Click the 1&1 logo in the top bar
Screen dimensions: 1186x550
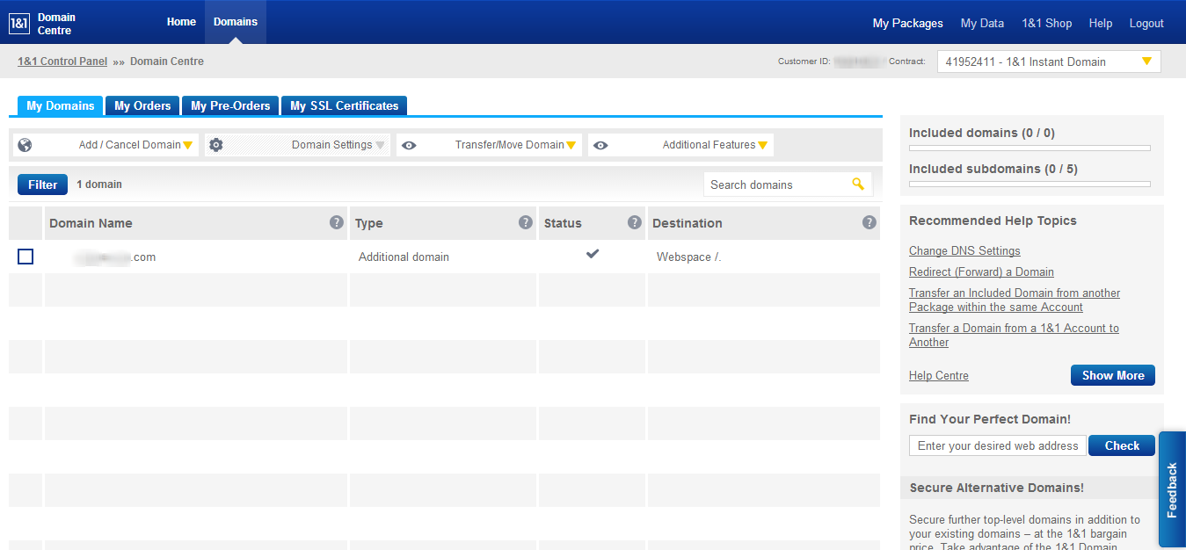coord(18,22)
